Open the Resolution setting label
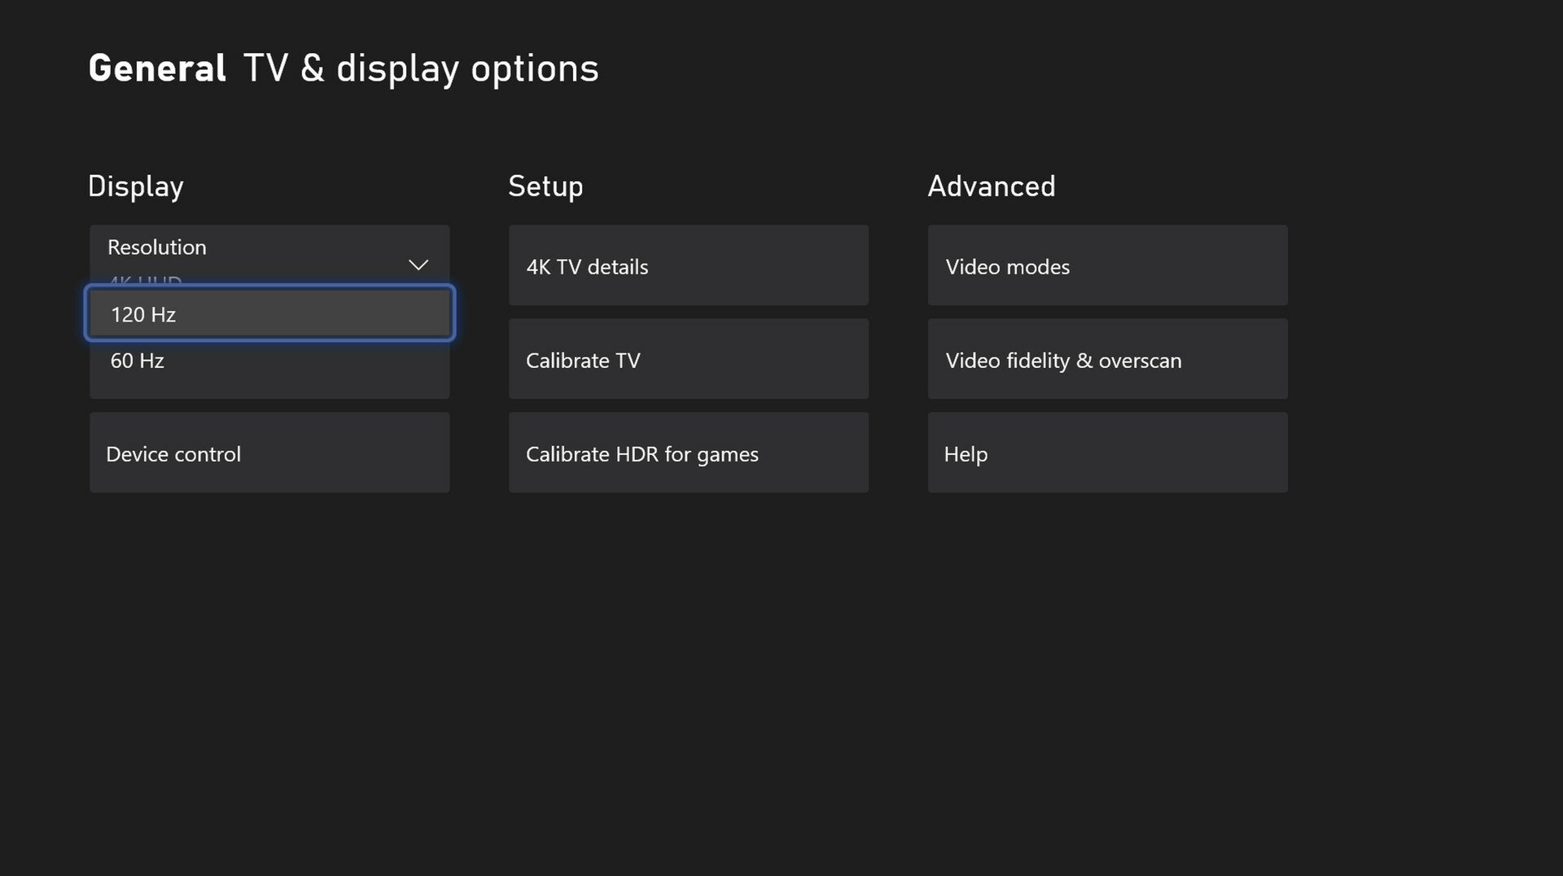The image size is (1563, 876). pos(157,247)
